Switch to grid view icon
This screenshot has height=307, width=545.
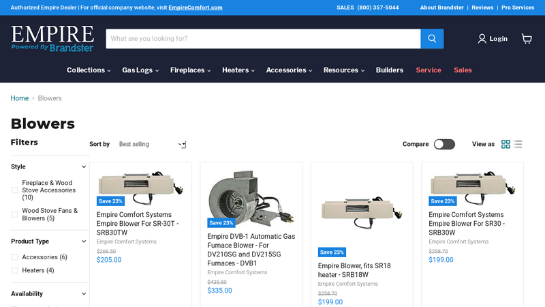(505, 144)
